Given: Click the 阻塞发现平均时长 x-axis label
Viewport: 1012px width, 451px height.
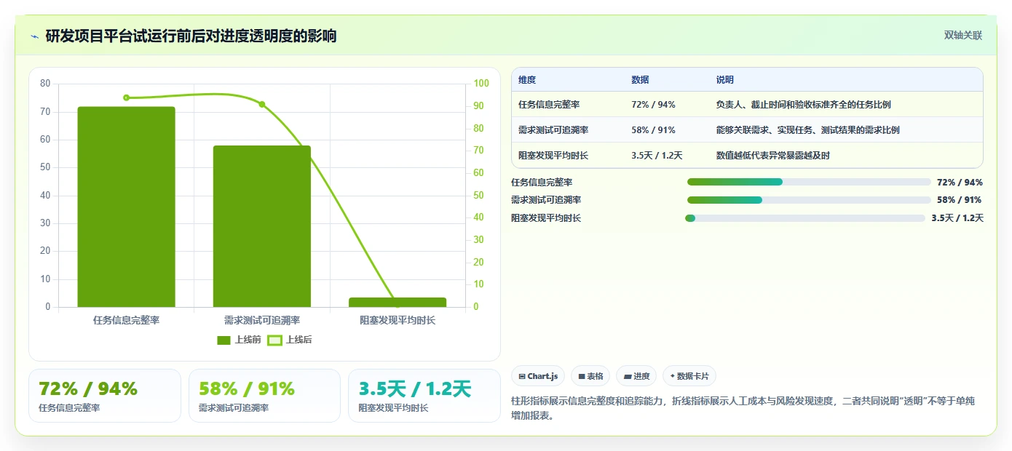Looking at the screenshot, I should [398, 320].
